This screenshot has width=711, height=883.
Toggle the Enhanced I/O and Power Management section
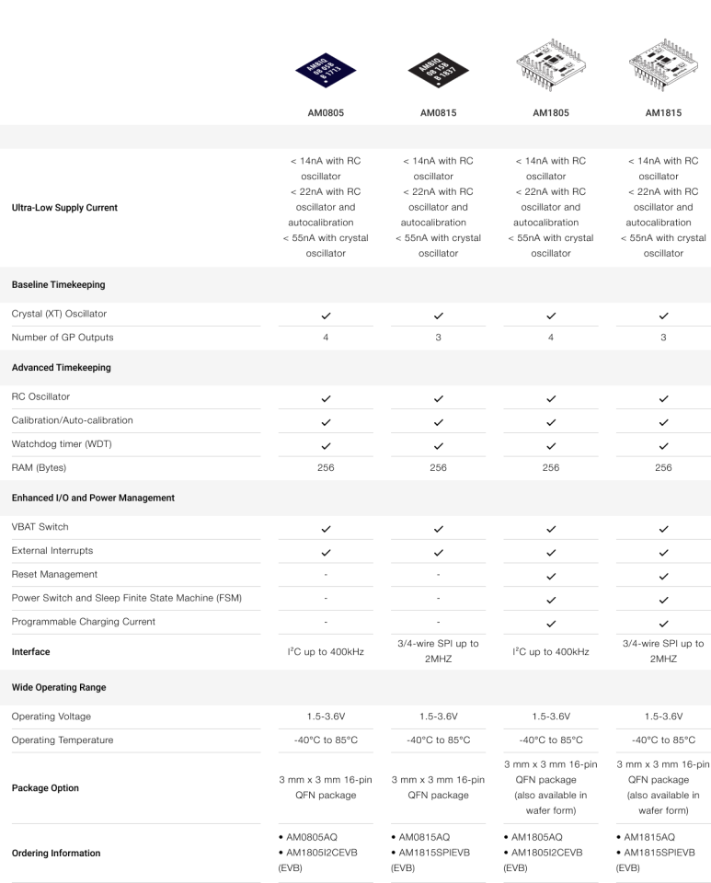(93, 498)
